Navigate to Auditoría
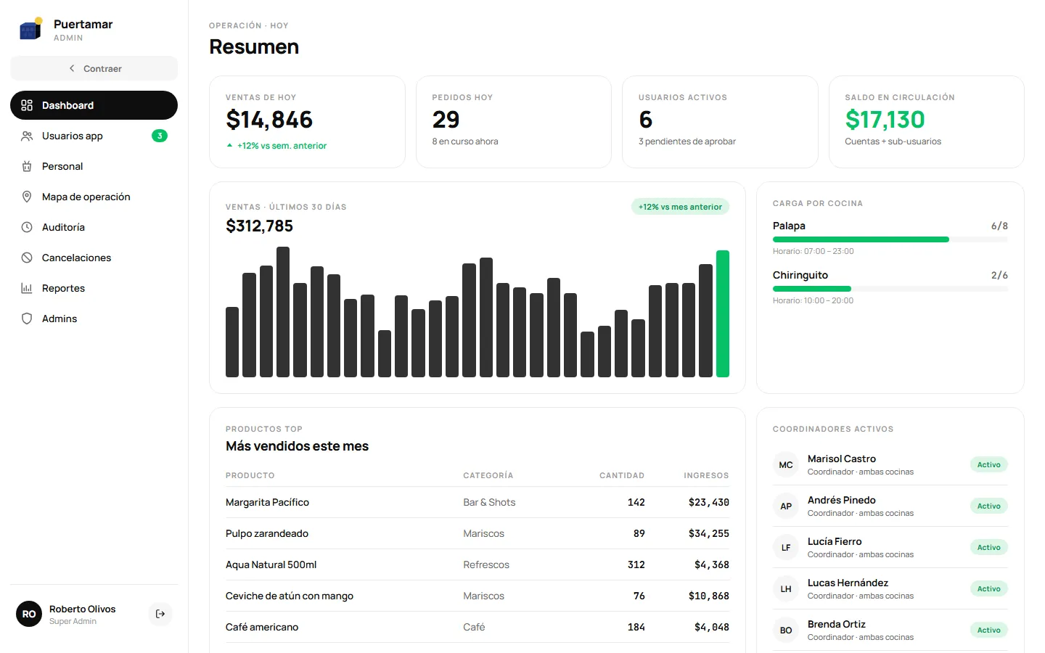The image size is (1045, 653). pyautogui.click(x=94, y=227)
